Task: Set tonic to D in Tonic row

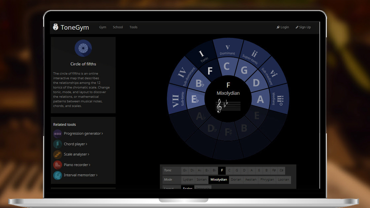Action: click(x=244, y=170)
